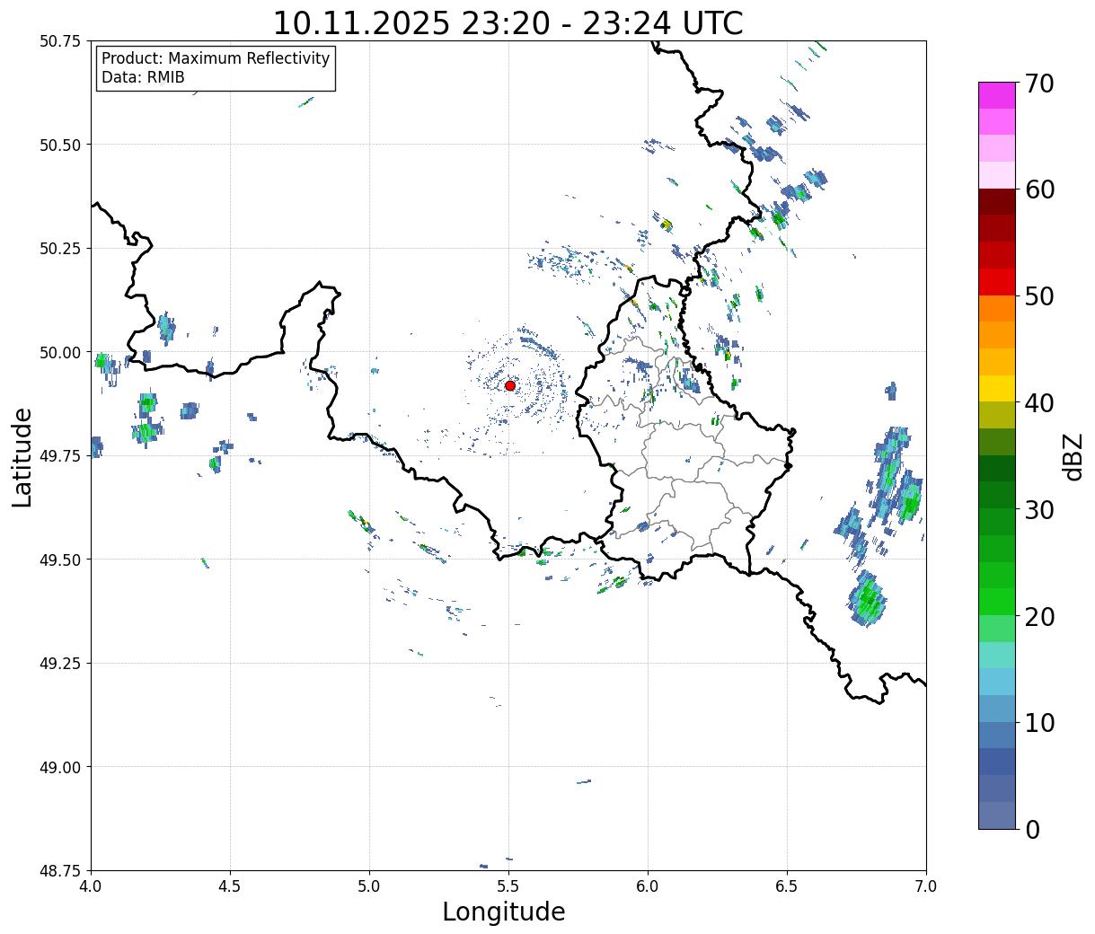Click the 'dBZ' colorbar label
The height and width of the screenshot is (934, 1095).
coord(1073,455)
